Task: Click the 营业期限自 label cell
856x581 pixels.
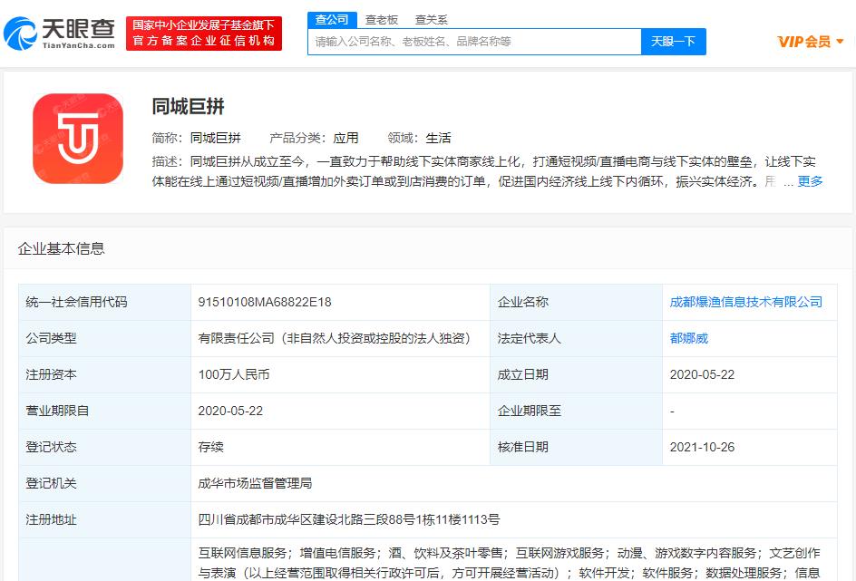Action: pyautogui.click(x=105, y=411)
